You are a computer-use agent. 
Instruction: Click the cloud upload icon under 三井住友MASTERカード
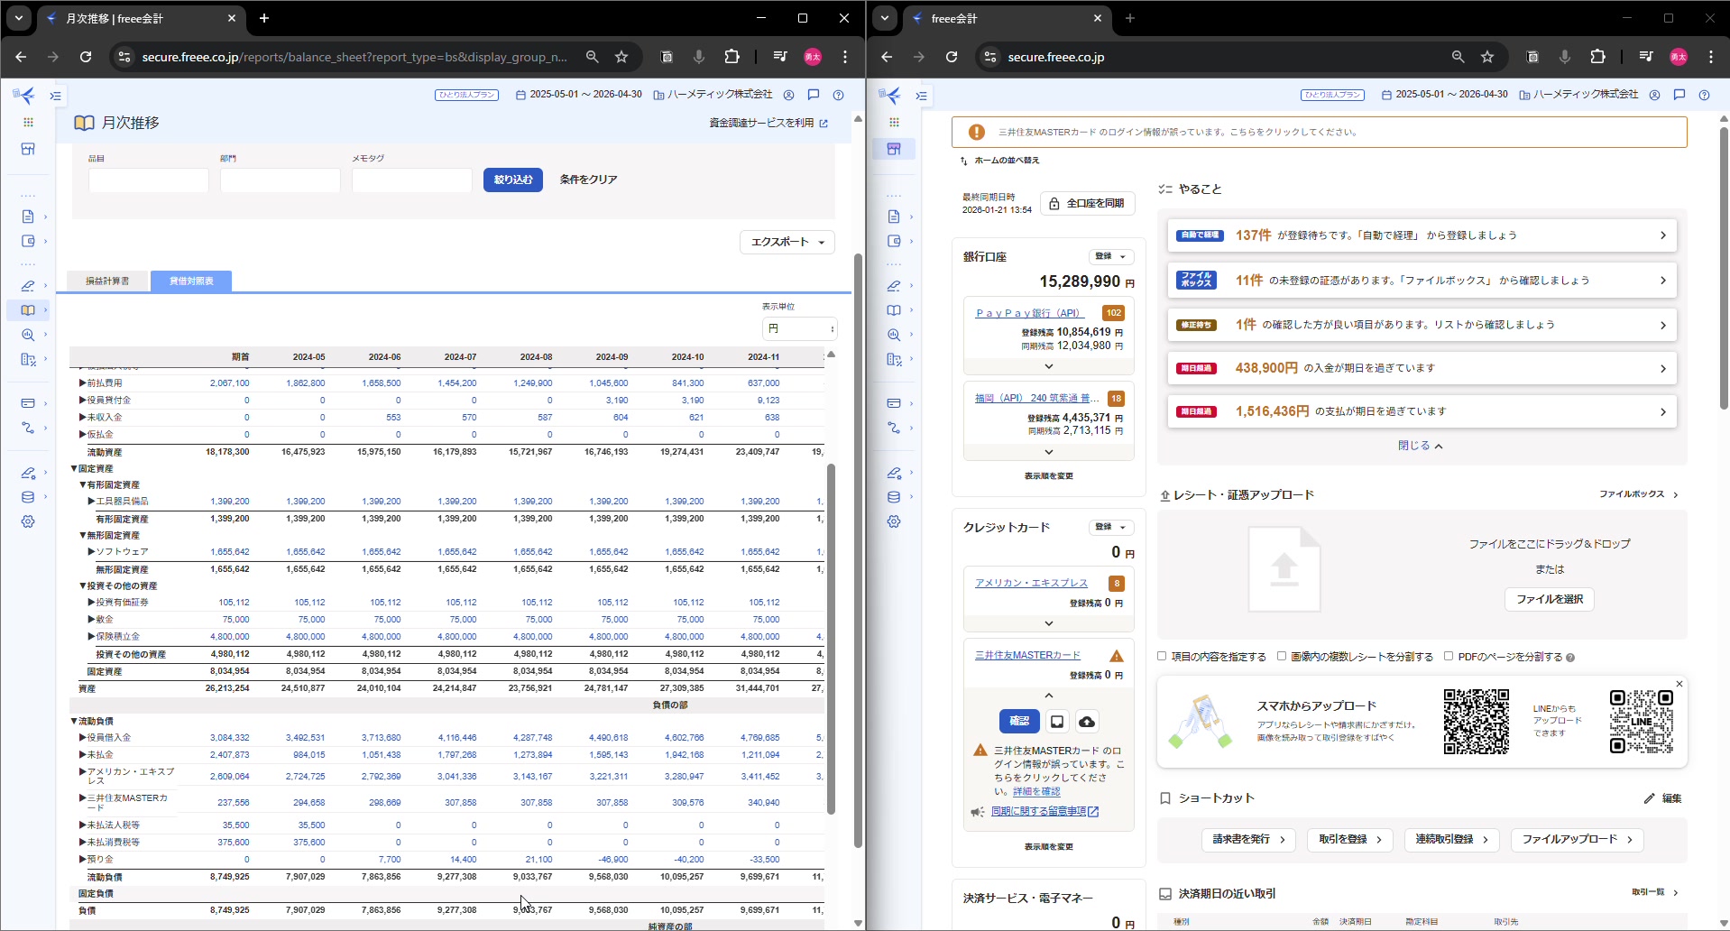pos(1087,722)
